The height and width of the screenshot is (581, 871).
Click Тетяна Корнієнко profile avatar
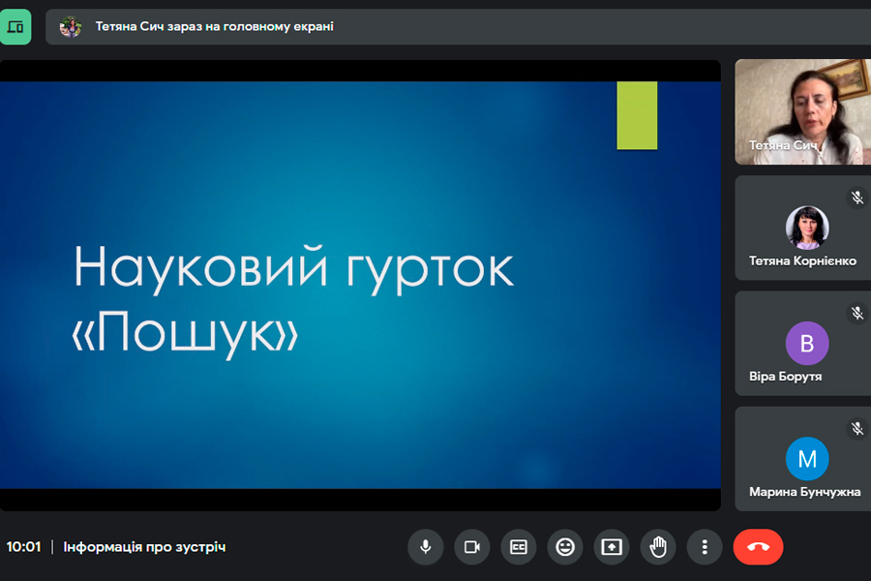807,228
